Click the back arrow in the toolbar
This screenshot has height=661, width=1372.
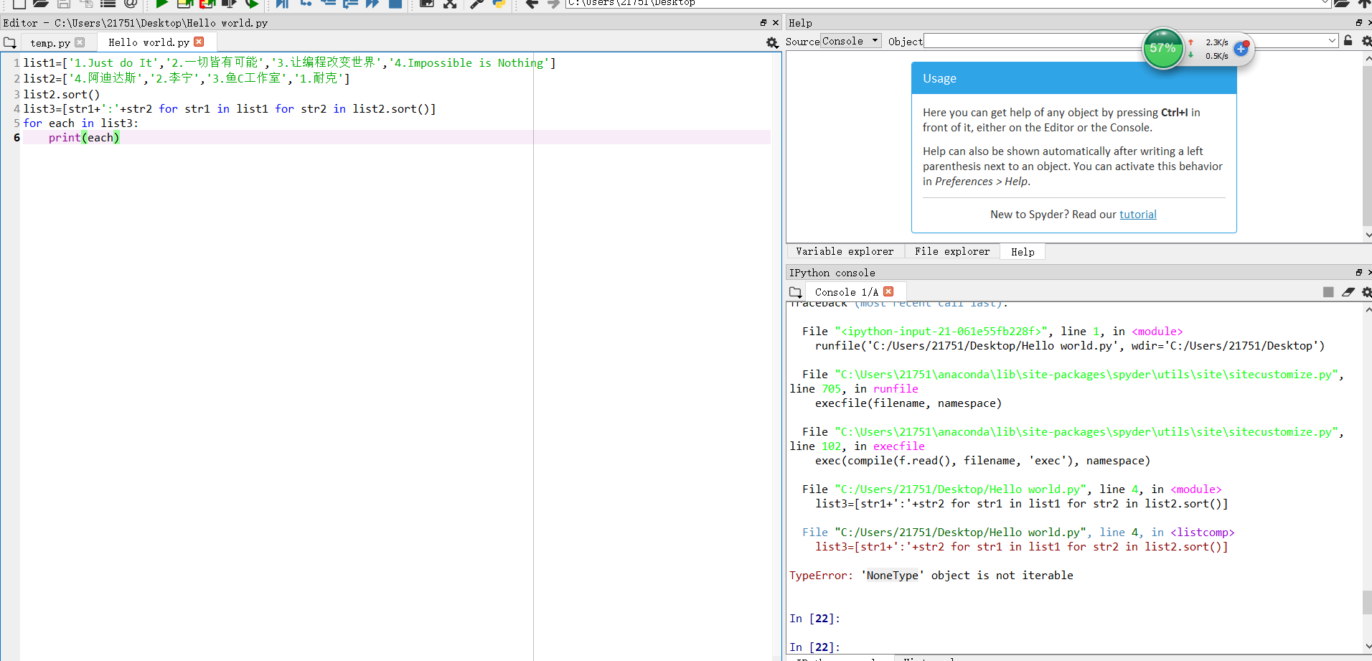coord(532,4)
